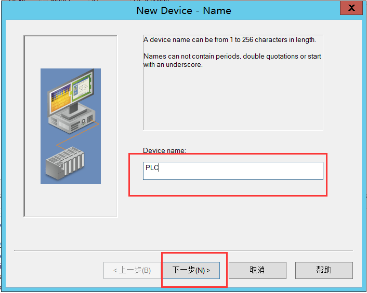Click the sentence about 1 to 256 characters

[x=229, y=40]
